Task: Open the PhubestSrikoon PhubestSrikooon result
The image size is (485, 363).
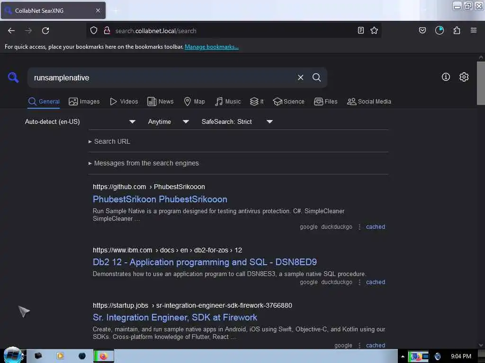Action: (x=160, y=199)
